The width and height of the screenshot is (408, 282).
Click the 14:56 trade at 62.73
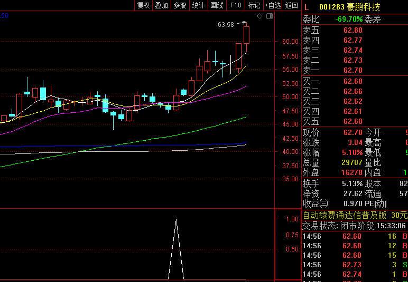point(355,265)
